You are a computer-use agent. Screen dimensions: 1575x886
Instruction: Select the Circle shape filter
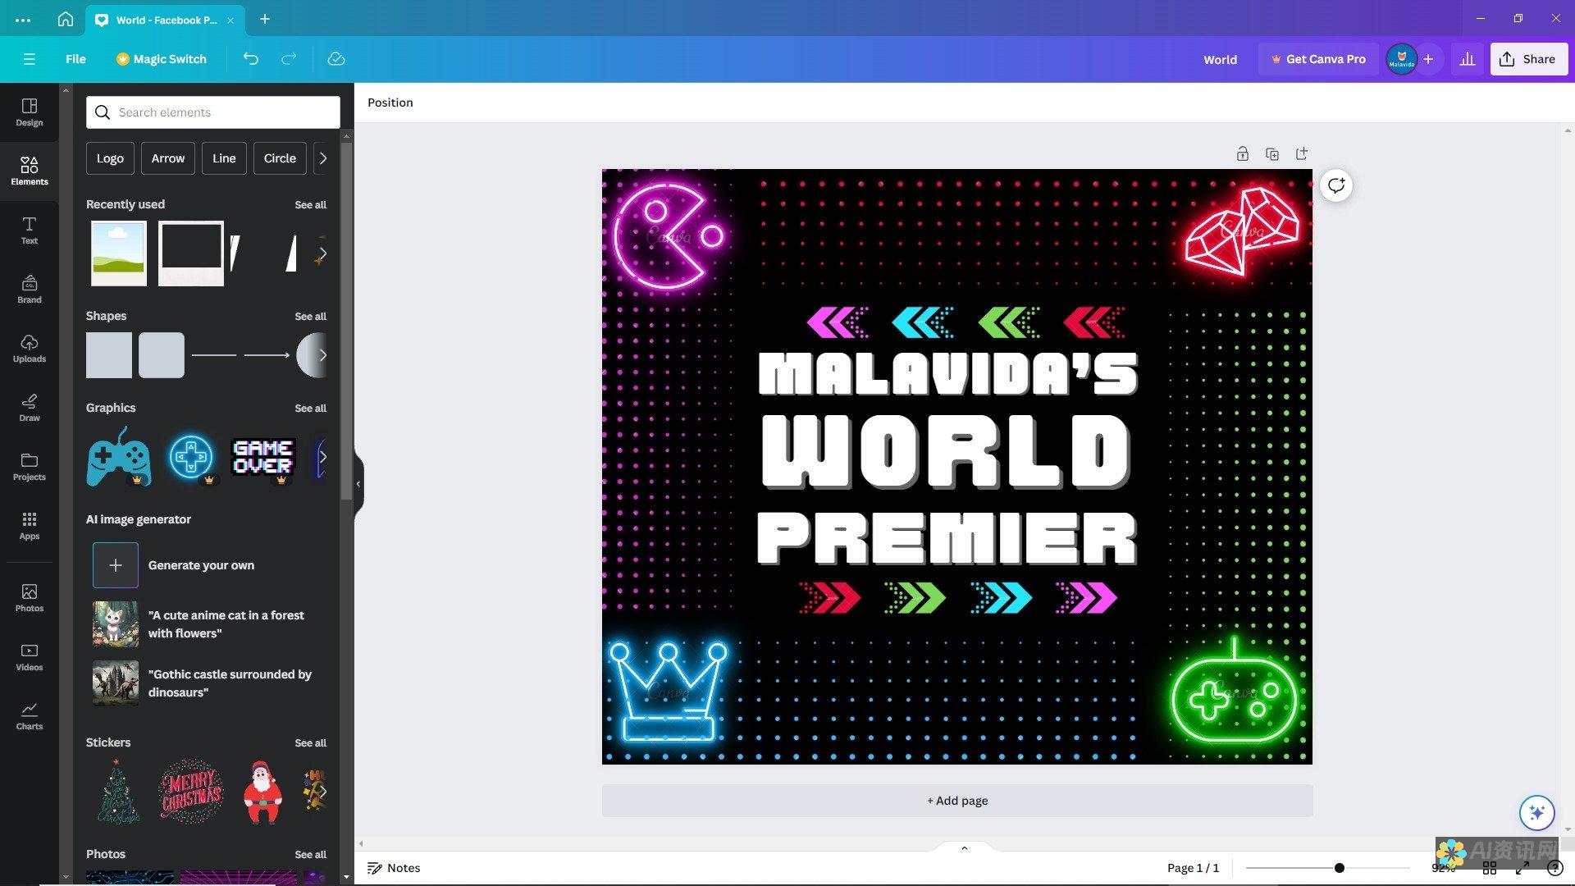[x=279, y=158]
